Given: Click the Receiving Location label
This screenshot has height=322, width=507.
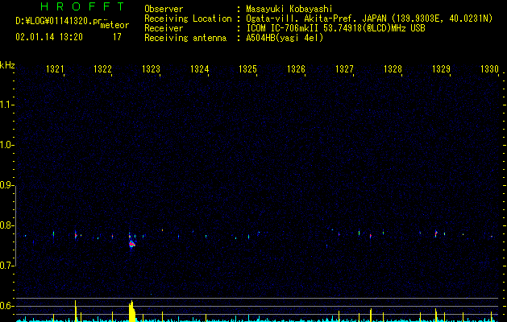Looking at the screenshot, I should click(x=188, y=19).
